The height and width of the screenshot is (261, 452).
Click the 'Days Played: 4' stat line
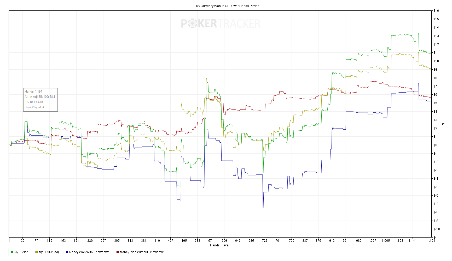pyautogui.click(x=34, y=107)
